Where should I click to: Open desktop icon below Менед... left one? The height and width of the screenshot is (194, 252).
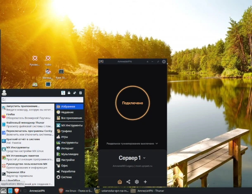click(x=35, y=84)
